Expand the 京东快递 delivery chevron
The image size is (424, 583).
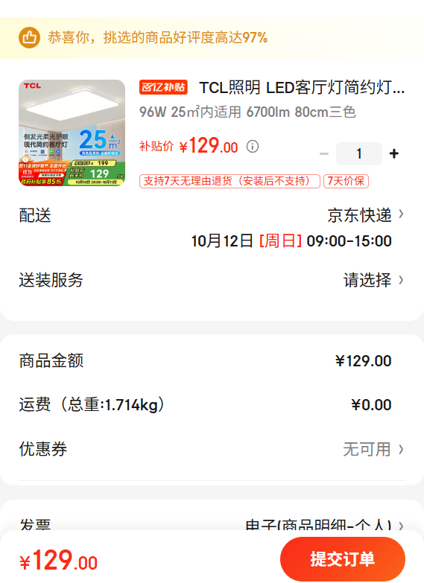402,214
